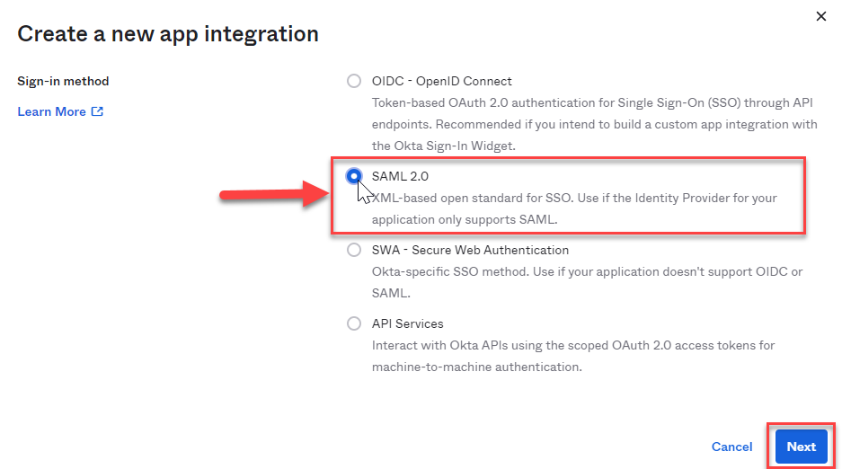Click the Okta-specific SSO method description

586,282
